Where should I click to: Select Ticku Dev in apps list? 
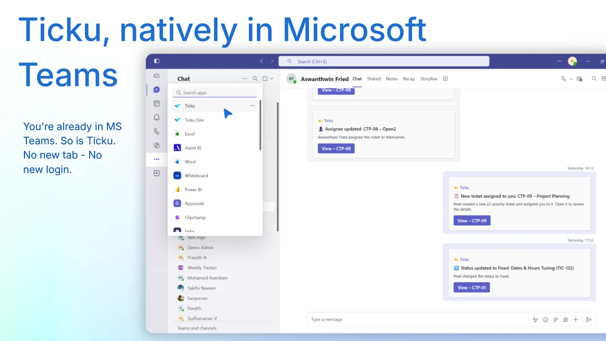point(215,120)
